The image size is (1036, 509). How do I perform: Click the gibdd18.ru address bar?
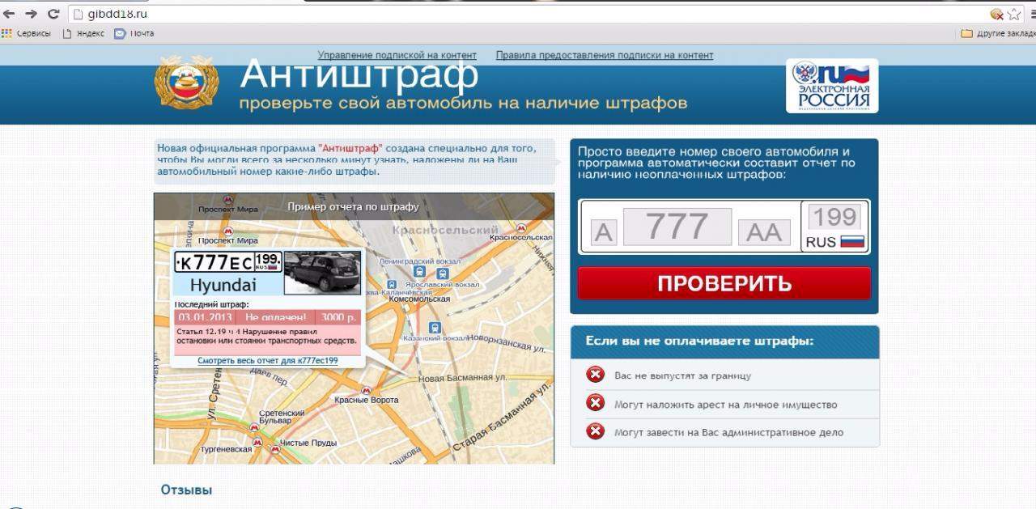486,14
